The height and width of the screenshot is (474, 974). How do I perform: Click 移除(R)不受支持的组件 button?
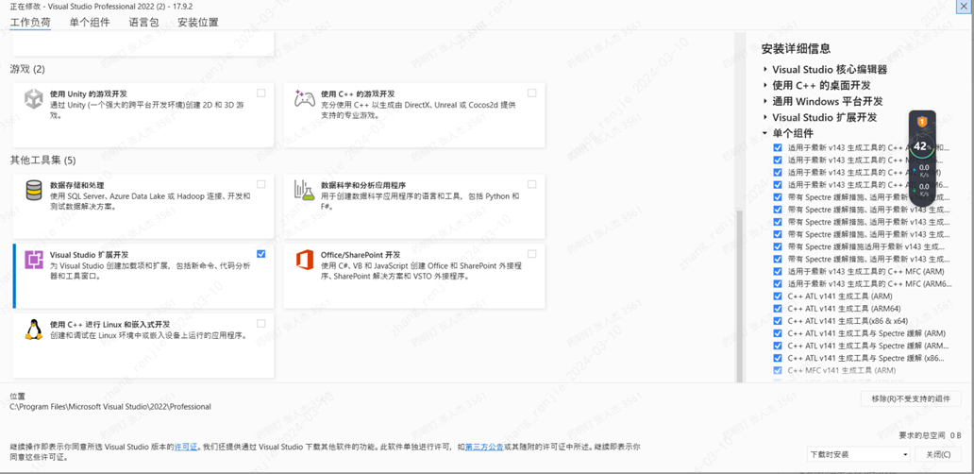912,398
